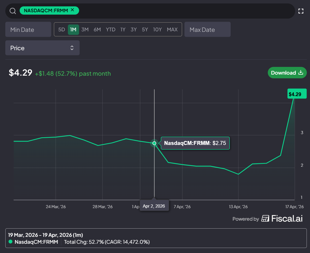The width and height of the screenshot is (310, 253).
Task: Click the $4.29 end price label
Action: pos(297,94)
